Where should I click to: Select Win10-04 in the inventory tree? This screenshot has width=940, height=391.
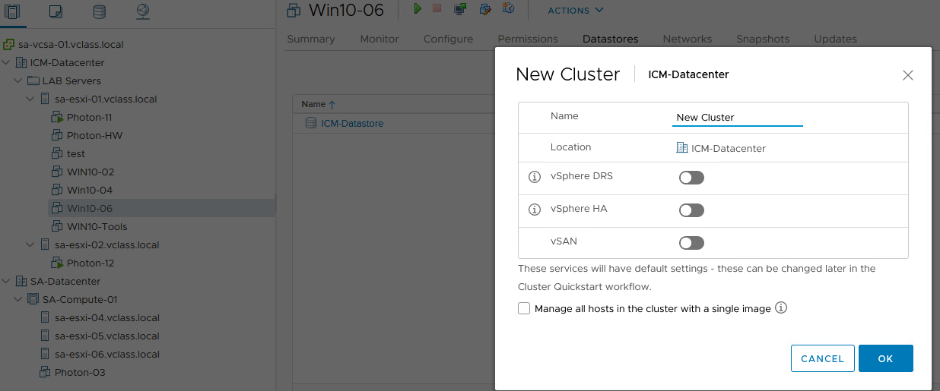tap(90, 190)
